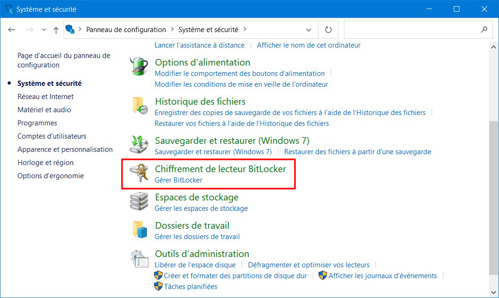
Task: Open the Espaces de stockage stacked drives icon
Action: coord(139,201)
